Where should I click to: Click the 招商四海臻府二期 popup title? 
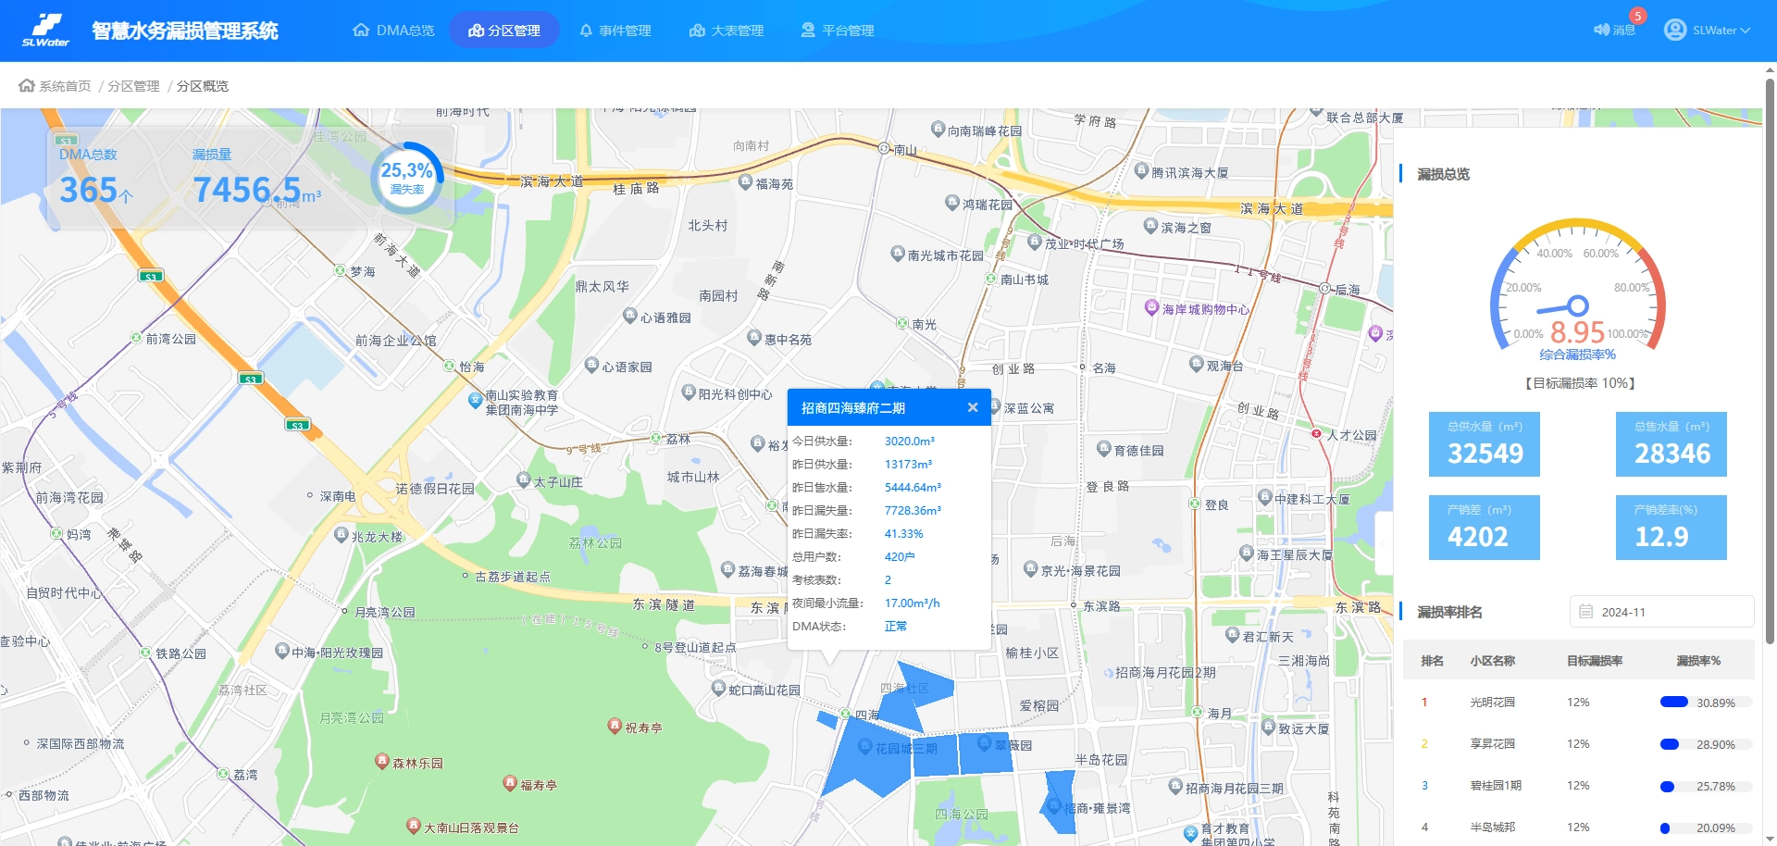click(853, 408)
